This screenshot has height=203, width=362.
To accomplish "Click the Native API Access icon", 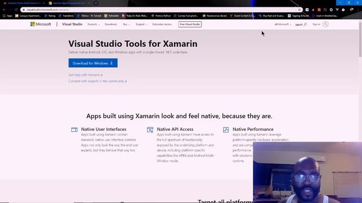I will coord(150,130).
